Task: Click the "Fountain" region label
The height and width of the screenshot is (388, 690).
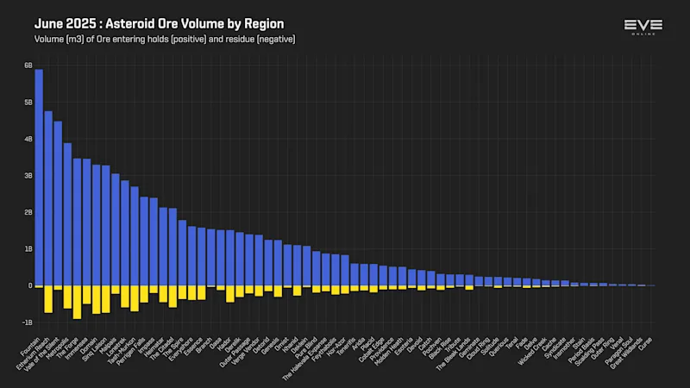Action: (30, 347)
